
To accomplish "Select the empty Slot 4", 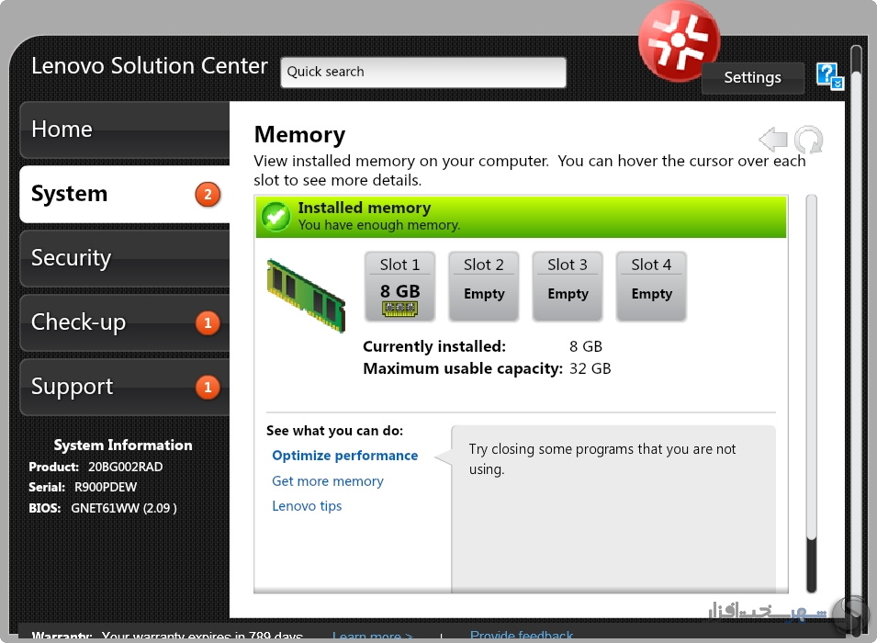I will (x=651, y=287).
